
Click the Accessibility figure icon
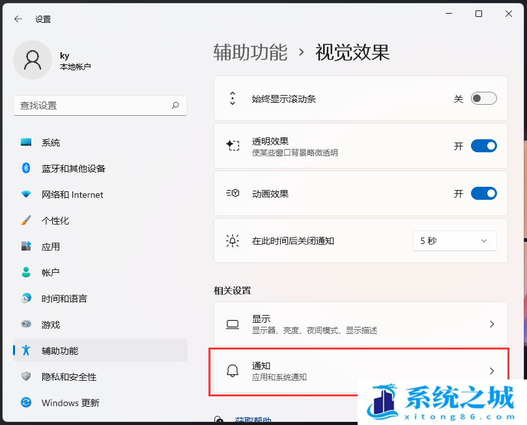[x=26, y=350]
